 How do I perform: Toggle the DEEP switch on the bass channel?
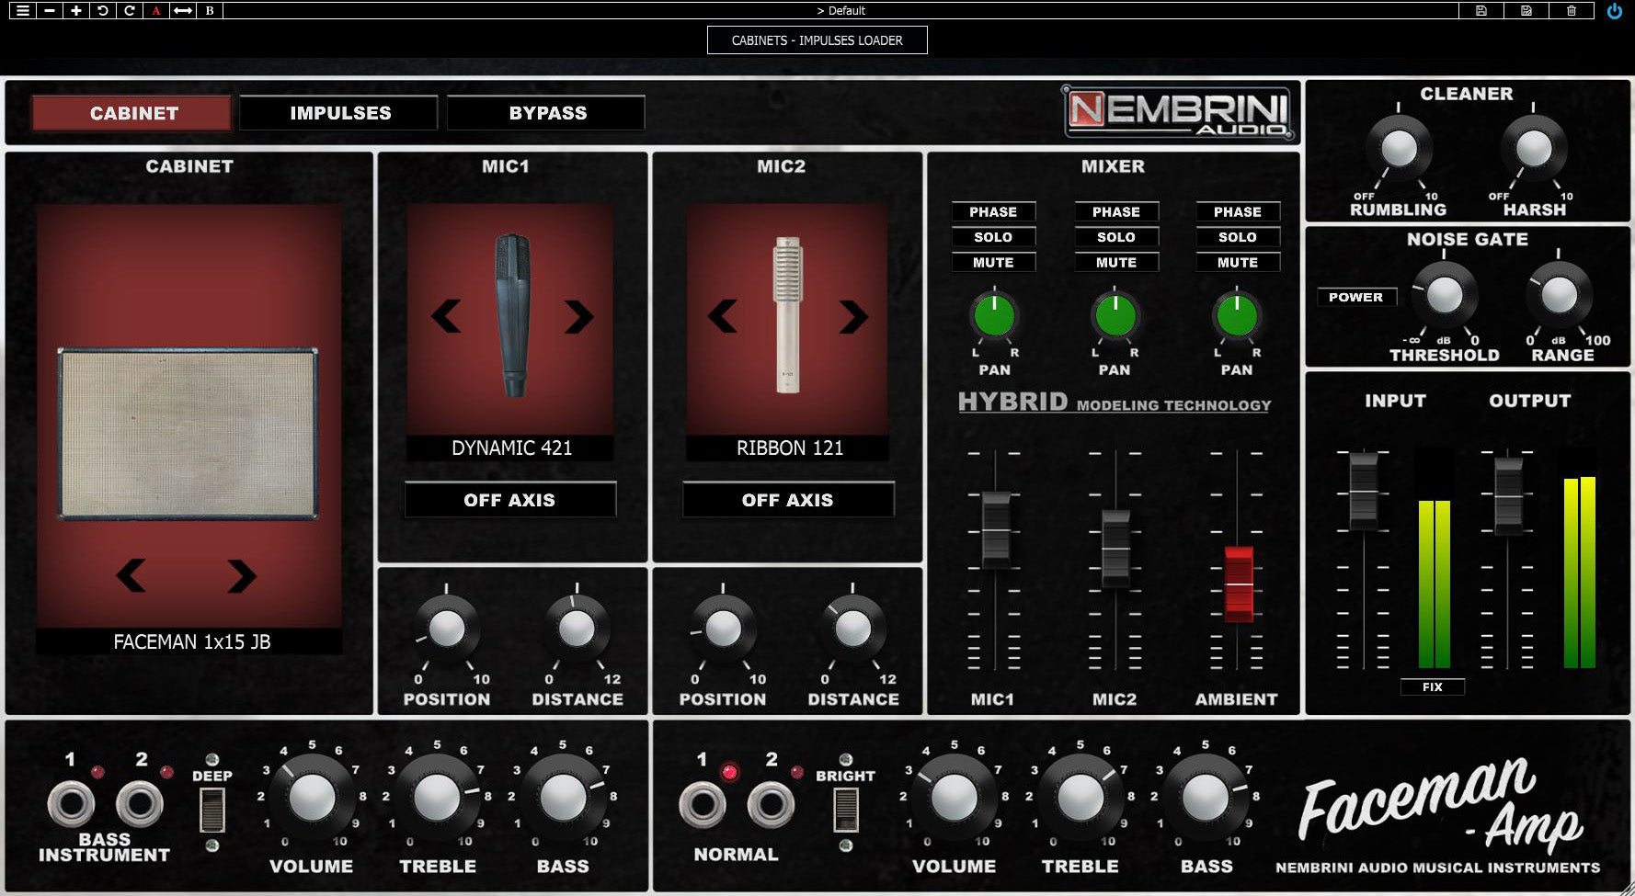[x=212, y=812]
